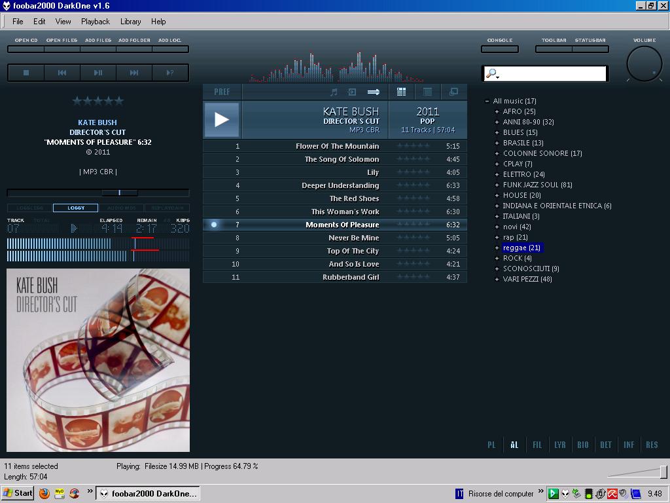Image resolution: width=670 pixels, height=503 pixels.
Task: Switch to the grouped album view icon
Action: (401, 92)
